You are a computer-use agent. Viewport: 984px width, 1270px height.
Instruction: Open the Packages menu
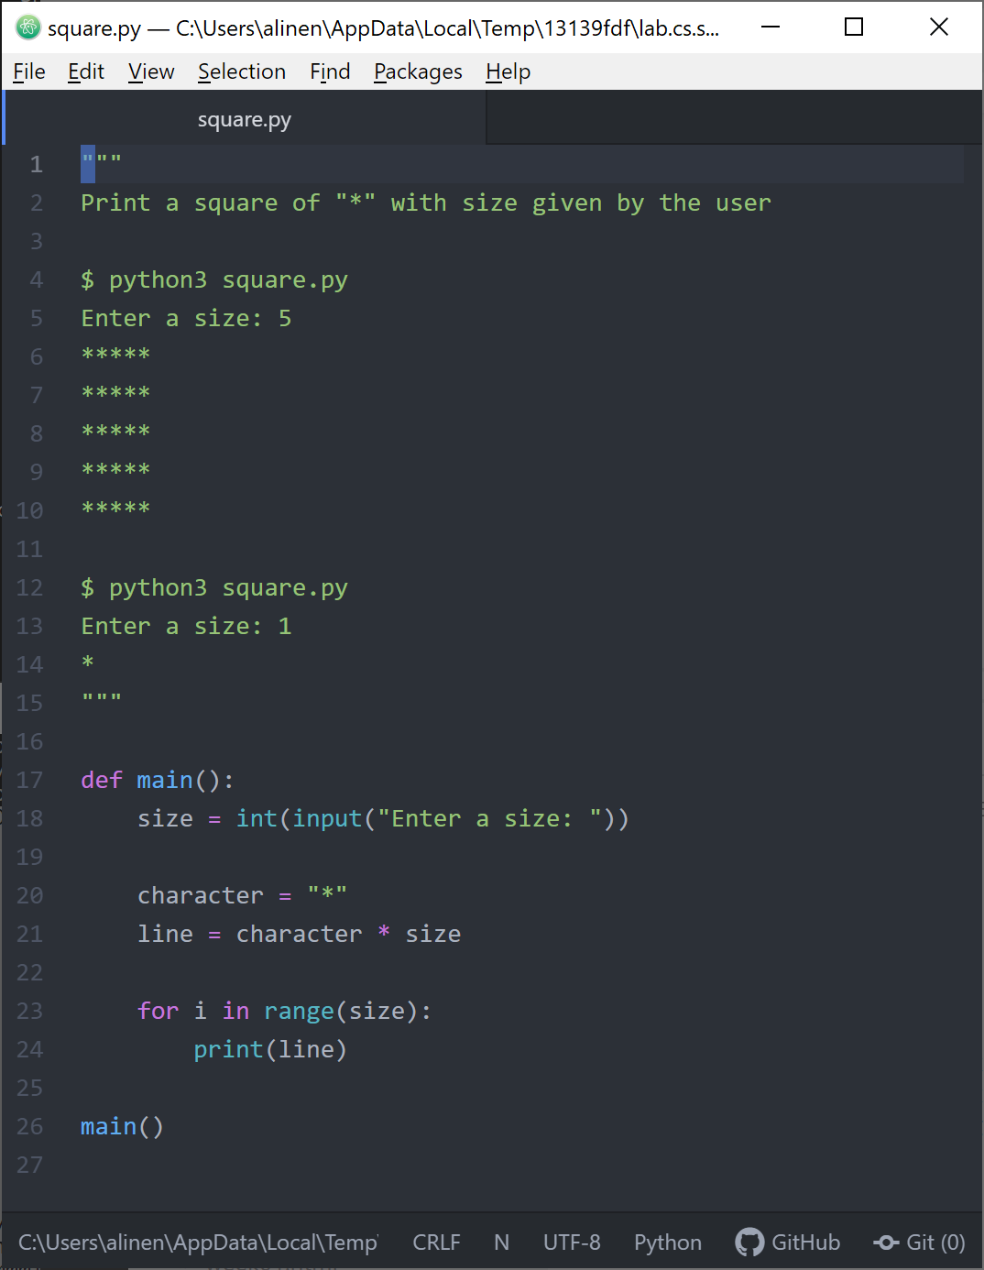click(418, 71)
